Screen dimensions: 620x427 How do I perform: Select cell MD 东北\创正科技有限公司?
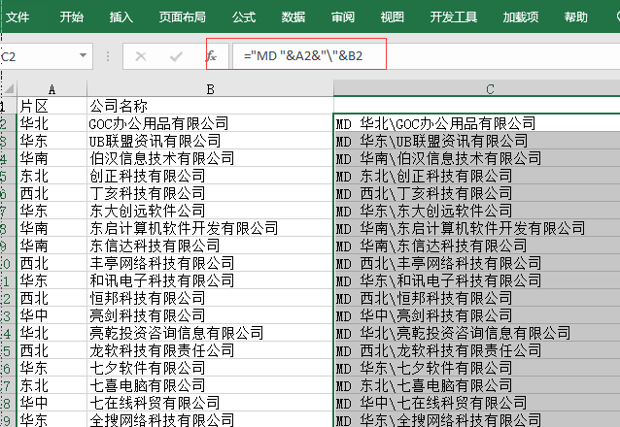click(x=477, y=176)
